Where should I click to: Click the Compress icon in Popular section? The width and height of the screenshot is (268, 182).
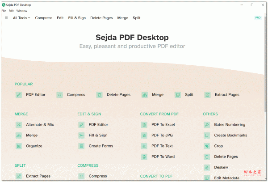point(59,95)
